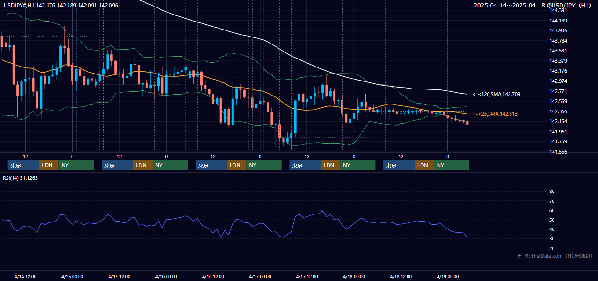Click price axis label 142.164

pyautogui.click(x=558, y=122)
